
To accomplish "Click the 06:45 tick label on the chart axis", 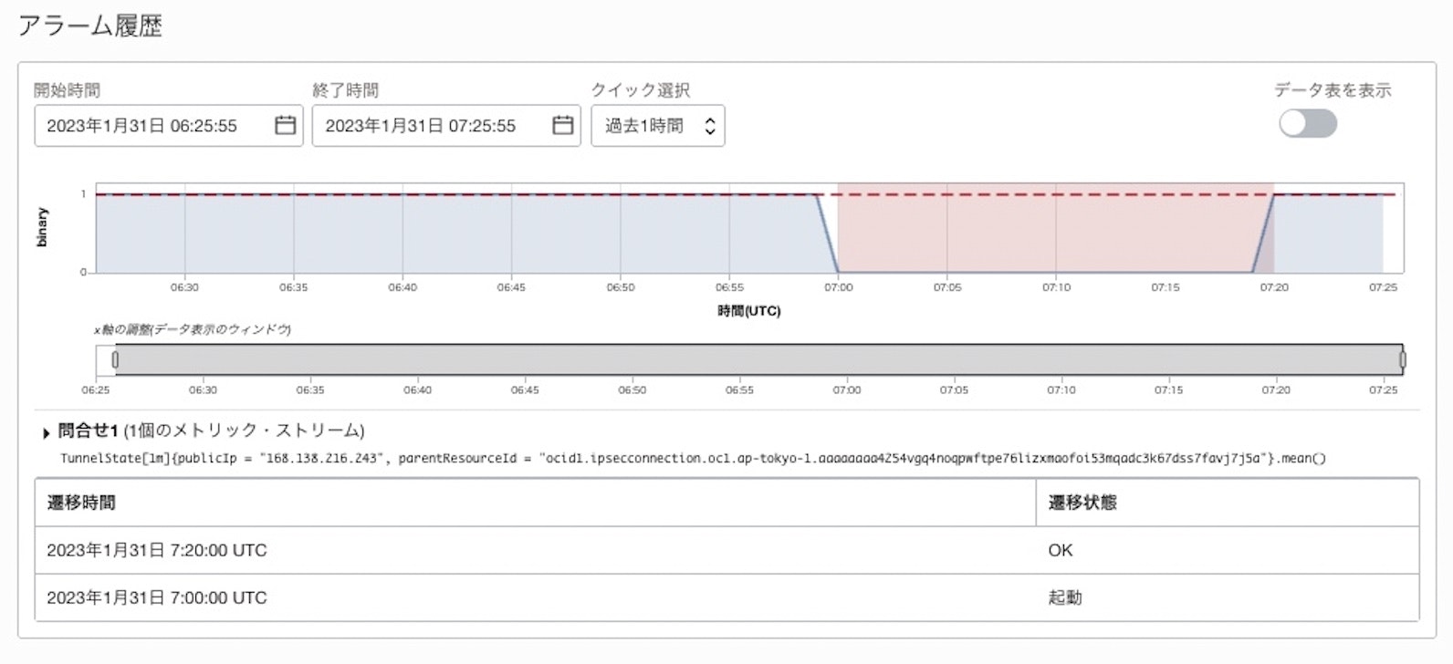I will pos(511,287).
